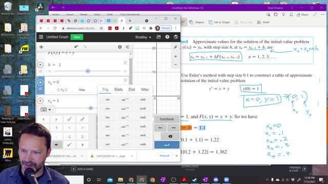Open the Chrome three-dot menu
The width and height of the screenshot is (328, 184).
point(176,28)
